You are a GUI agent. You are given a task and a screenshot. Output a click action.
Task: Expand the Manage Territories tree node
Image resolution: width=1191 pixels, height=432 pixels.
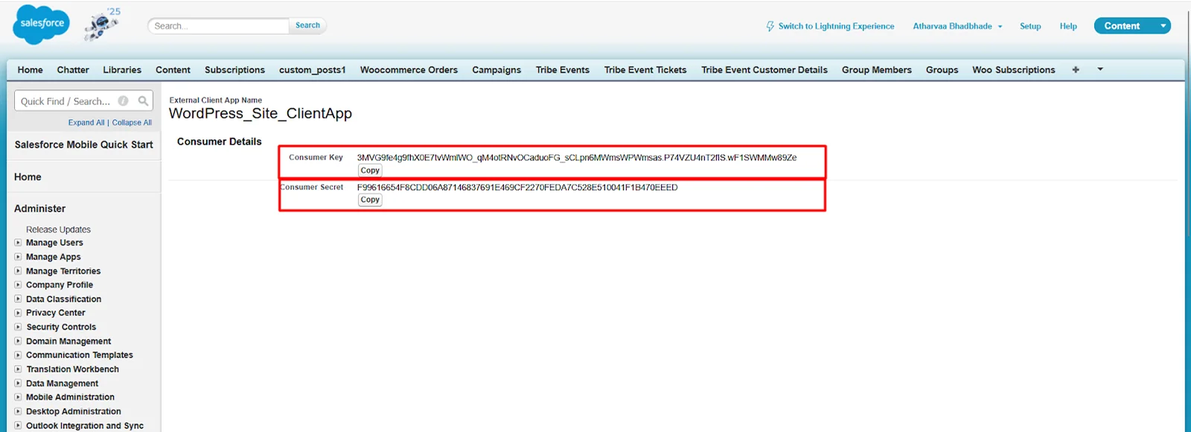18,271
